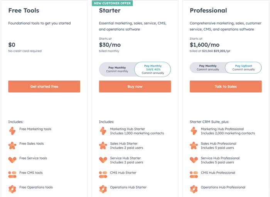Click the Free CMS tools icon
Viewport: 270px width, 197px height.
point(12,174)
